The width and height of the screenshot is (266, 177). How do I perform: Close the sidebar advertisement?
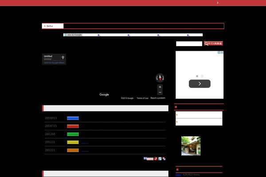point(222,53)
